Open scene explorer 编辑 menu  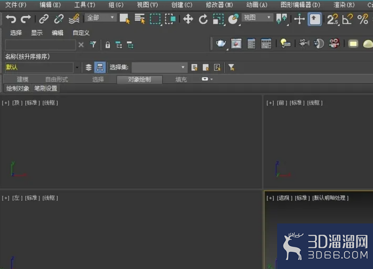pos(58,33)
